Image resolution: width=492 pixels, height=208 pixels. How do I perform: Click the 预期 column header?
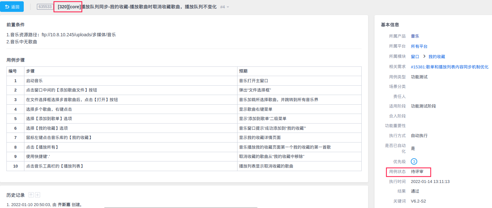point(243,71)
